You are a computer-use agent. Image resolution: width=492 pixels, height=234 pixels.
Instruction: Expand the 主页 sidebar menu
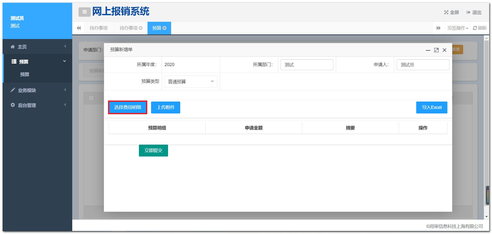coord(37,47)
